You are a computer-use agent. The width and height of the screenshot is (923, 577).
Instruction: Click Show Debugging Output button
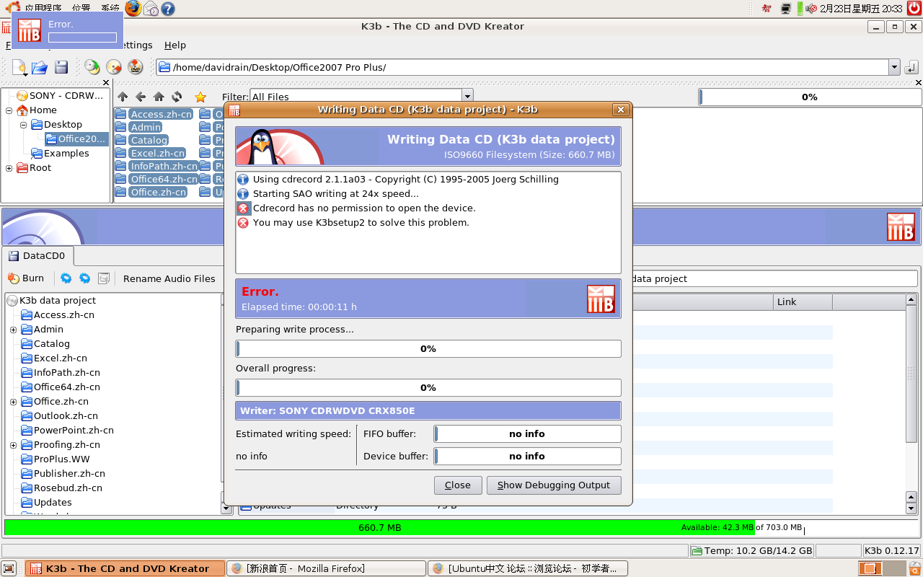coord(554,485)
